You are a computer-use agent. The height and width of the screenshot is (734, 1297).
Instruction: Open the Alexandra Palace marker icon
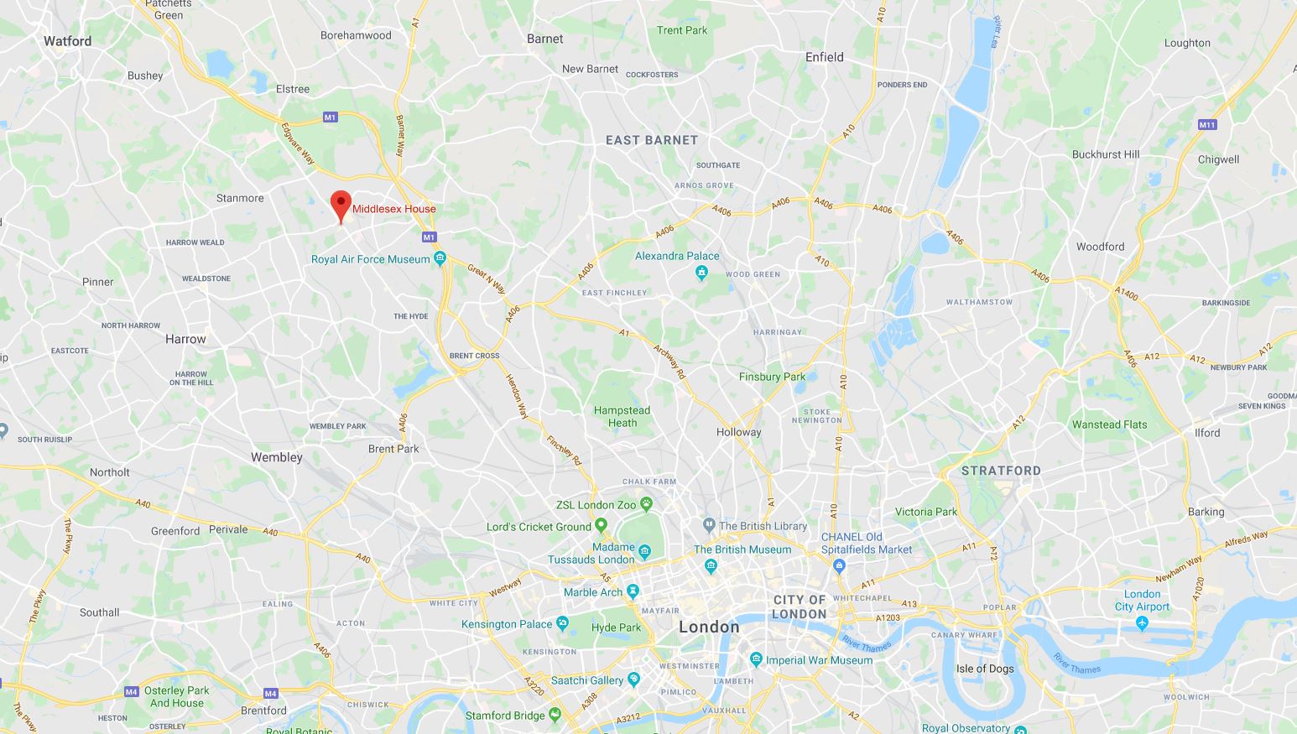(702, 272)
